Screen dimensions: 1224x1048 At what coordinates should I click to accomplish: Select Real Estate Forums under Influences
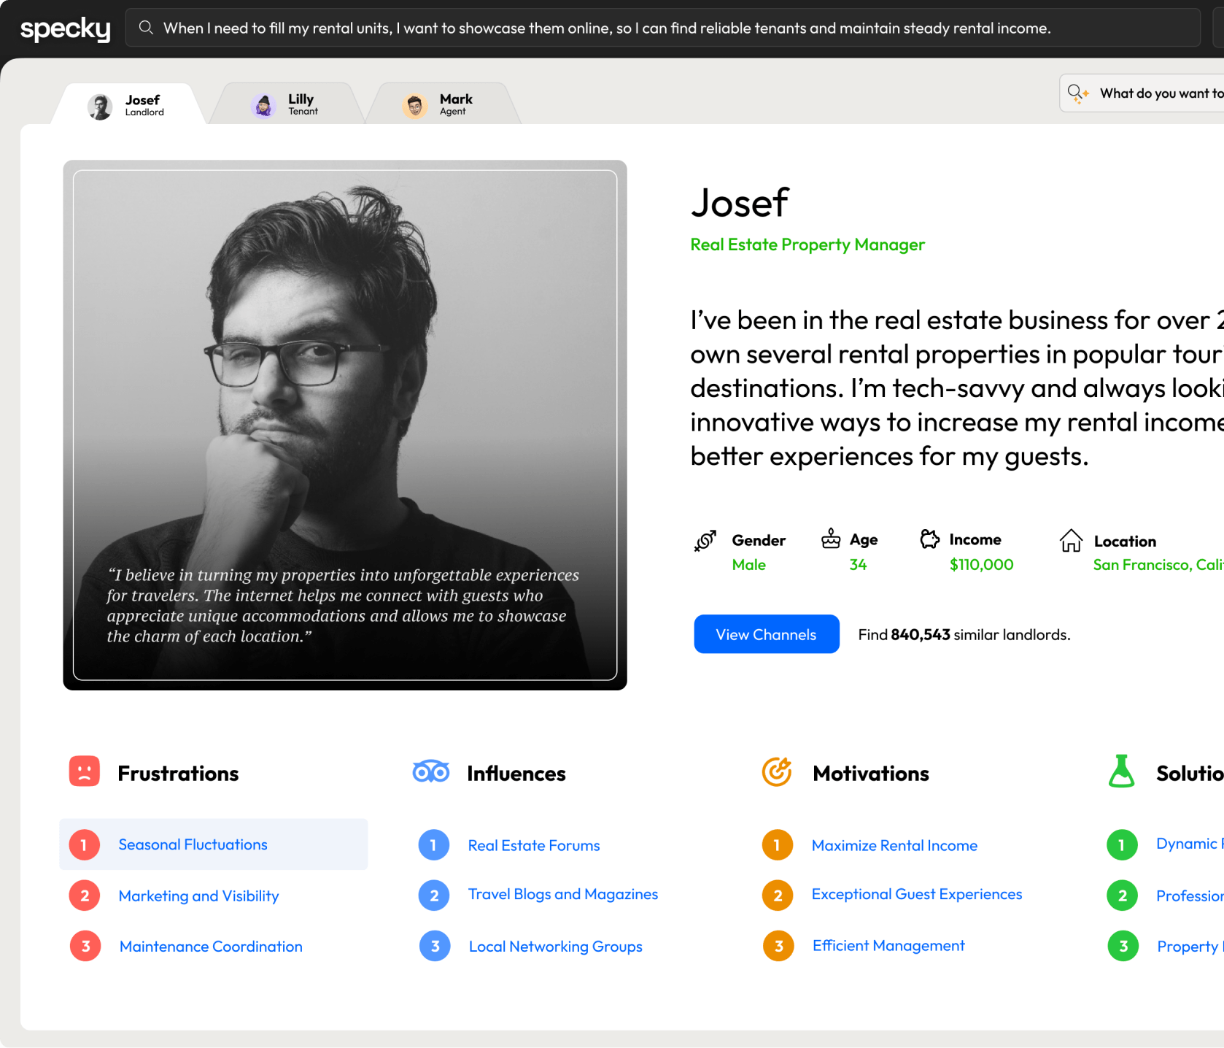coord(534,844)
